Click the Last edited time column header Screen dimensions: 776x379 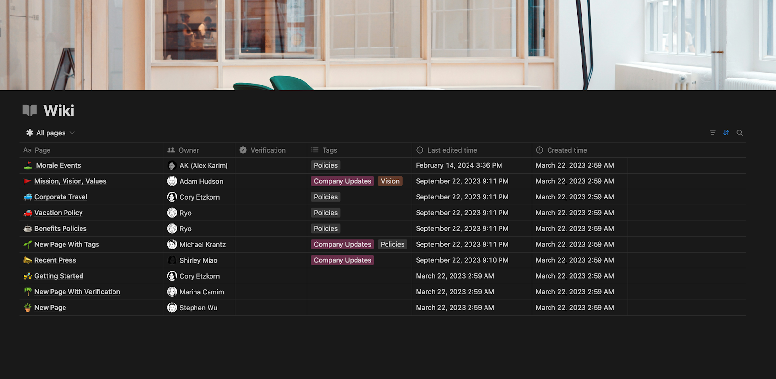click(x=452, y=150)
